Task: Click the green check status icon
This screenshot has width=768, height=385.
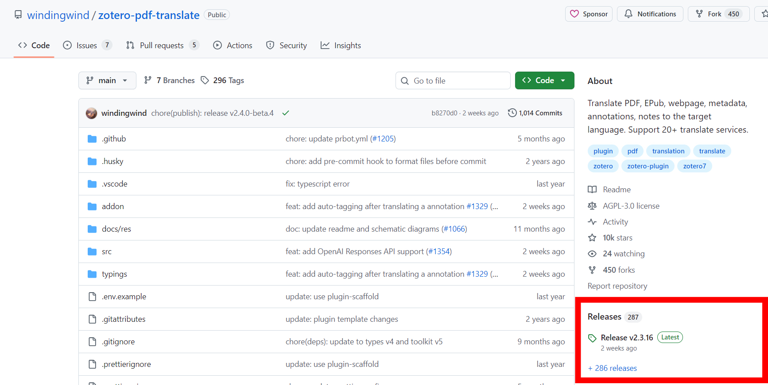Action: point(286,113)
